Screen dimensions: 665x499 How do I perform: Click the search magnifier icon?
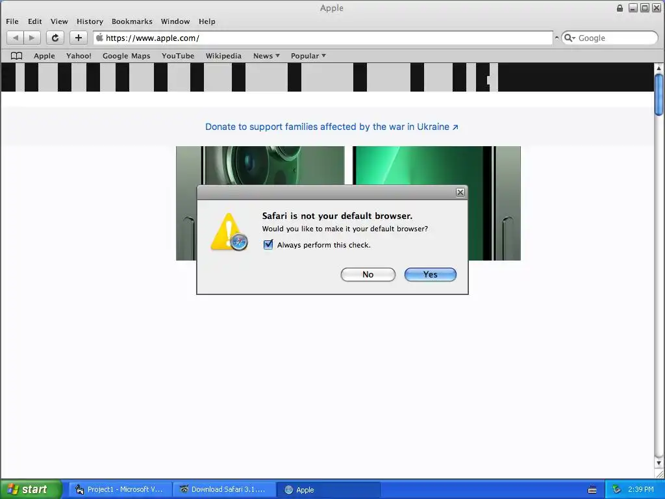point(569,38)
